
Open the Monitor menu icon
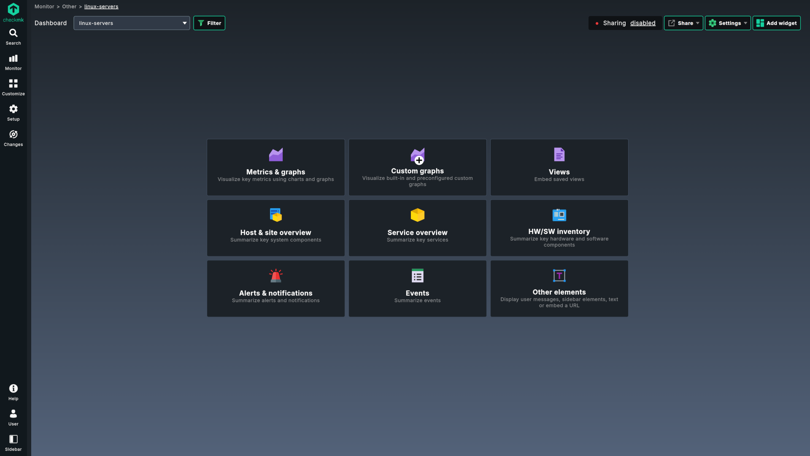pyautogui.click(x=13, y=58)
